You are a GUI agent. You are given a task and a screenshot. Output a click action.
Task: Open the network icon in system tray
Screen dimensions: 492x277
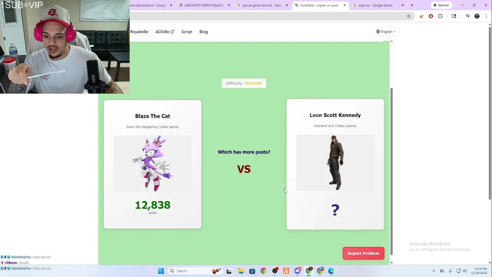[458, 271]
